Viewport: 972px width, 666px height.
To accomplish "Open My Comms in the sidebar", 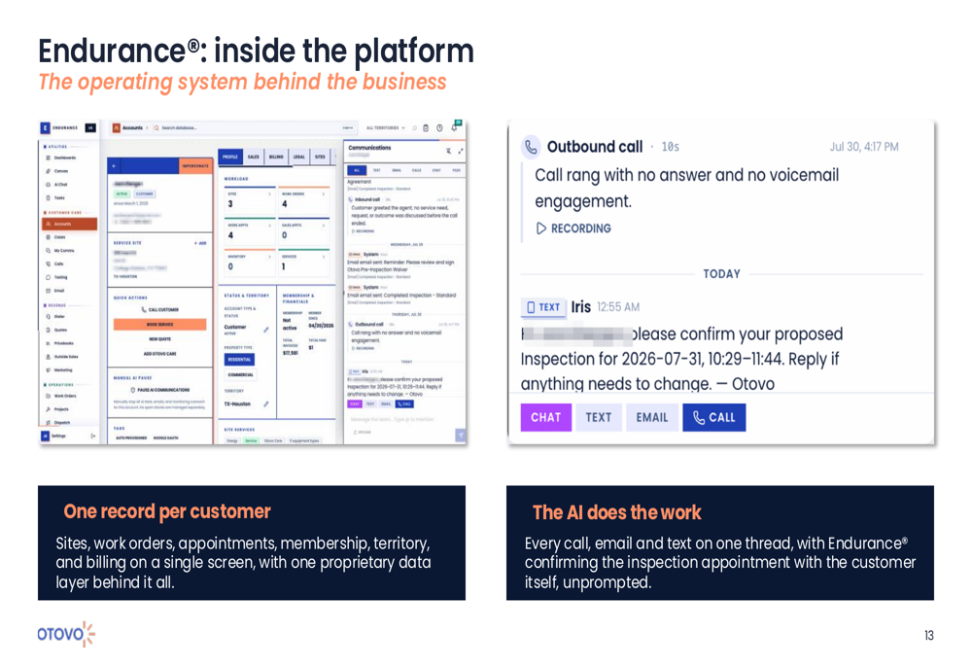I will [60, 251].
